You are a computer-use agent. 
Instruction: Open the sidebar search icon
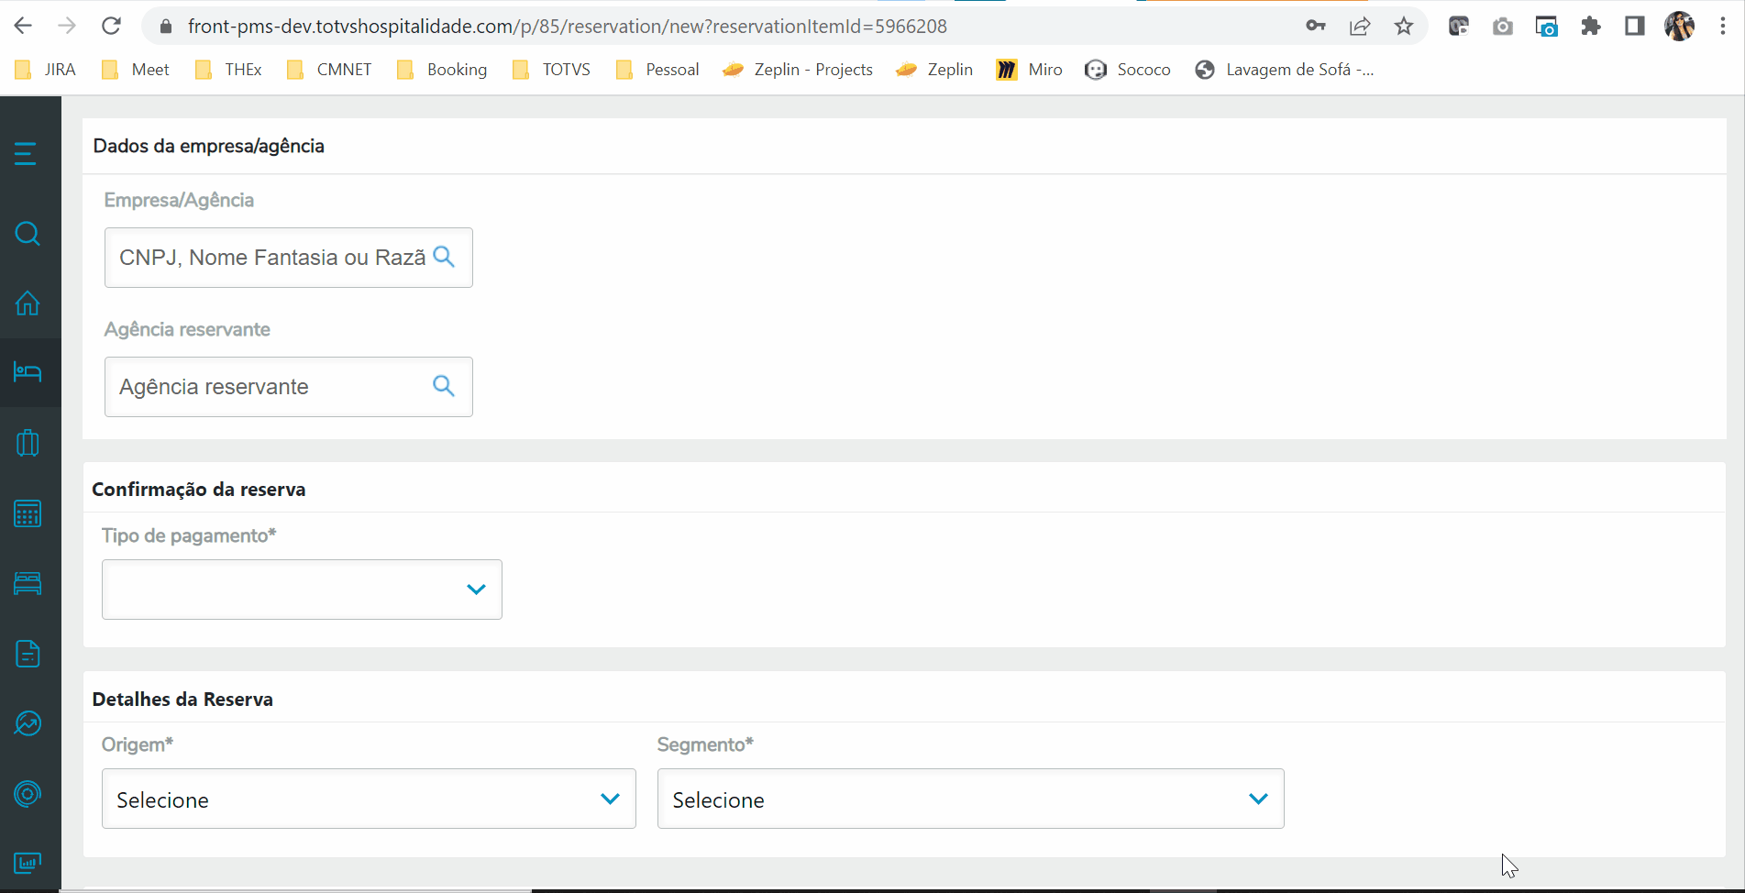point(28,234)
